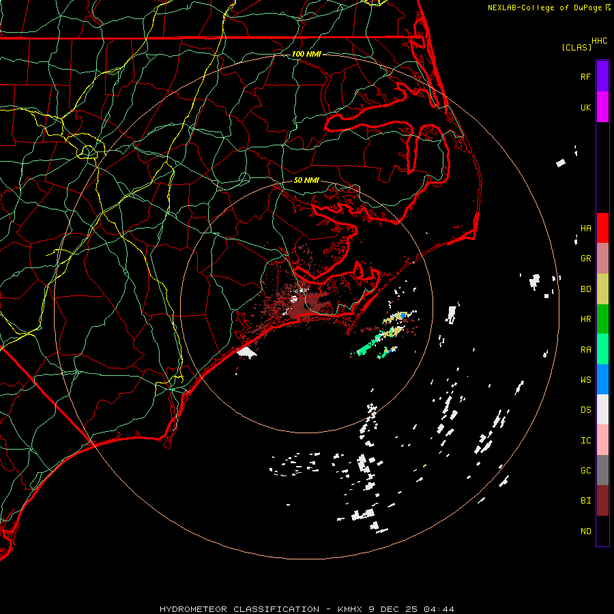This screenshot has height=614, width=614.
Task: Click the KMHX station identifier
Action: click(351, 609)
